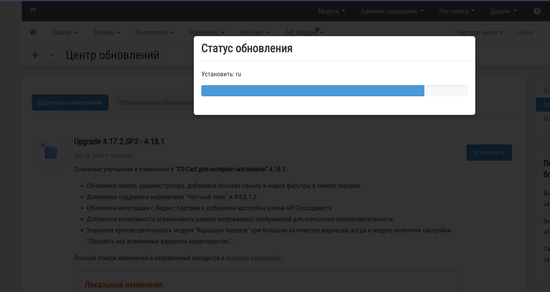The image size is (550, 292).
Task: Open the журнале изменений link
Action: tap(253, 258)
